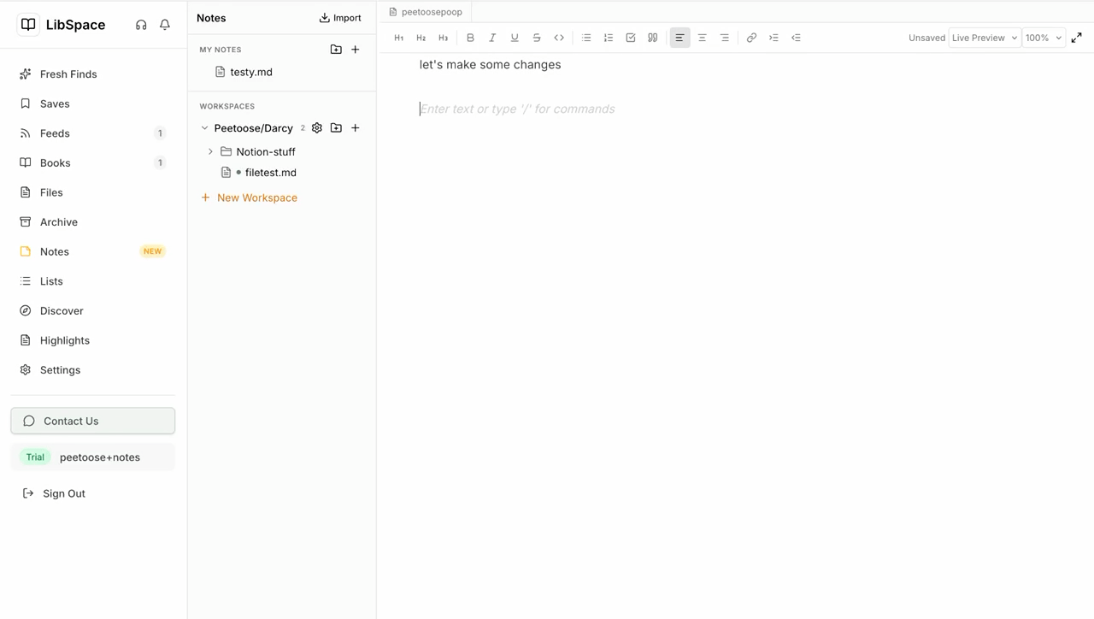The width and height of the screenshot is (1094, 619).
Task: Toggle italic formatting
Action: (x=492, y=38)
